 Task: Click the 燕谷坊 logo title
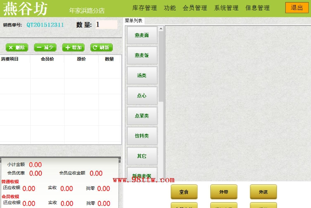click(x=25, y=9)
